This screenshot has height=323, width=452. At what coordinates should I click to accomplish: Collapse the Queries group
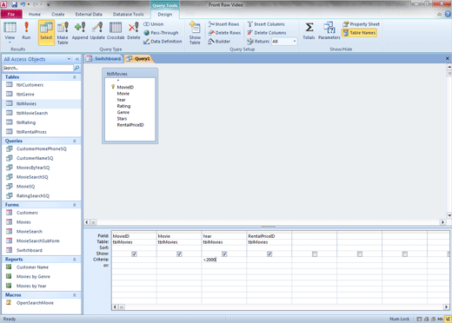[x=75, y=141]
